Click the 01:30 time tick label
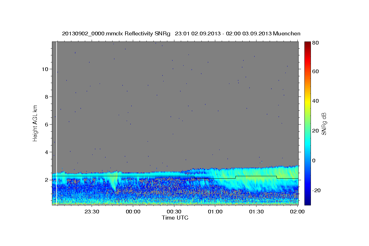The width and height of the screenshot is (369, 246). point(256,212)
